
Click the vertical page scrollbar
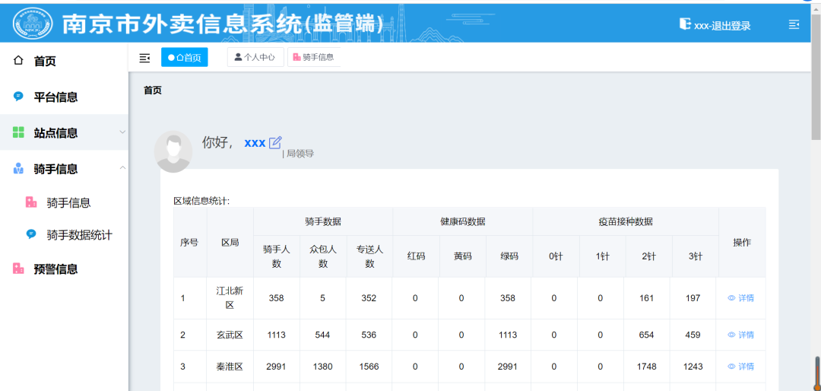click(x=816, y=91)
